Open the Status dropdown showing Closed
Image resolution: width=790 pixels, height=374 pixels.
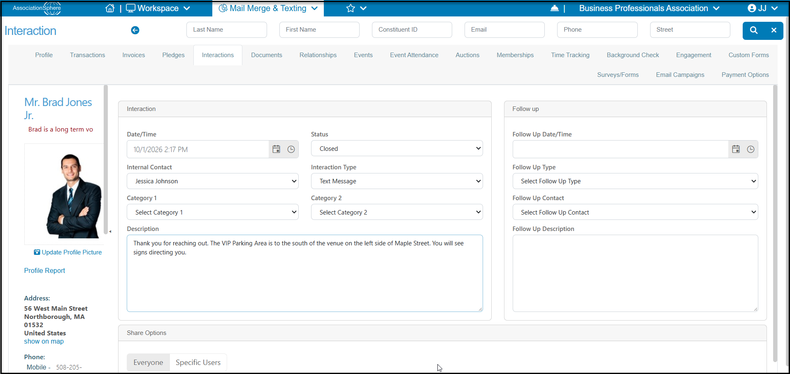click(397, 148)
